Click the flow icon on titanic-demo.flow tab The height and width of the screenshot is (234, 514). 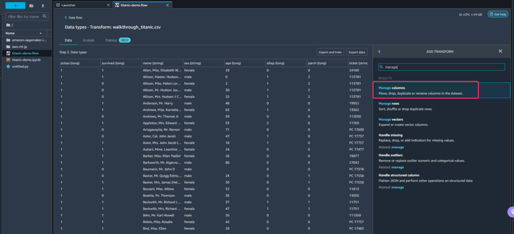(x=117, y=5)
